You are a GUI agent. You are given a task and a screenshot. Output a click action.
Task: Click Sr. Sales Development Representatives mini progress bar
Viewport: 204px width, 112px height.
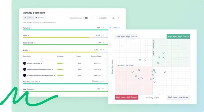pos(61,75)
